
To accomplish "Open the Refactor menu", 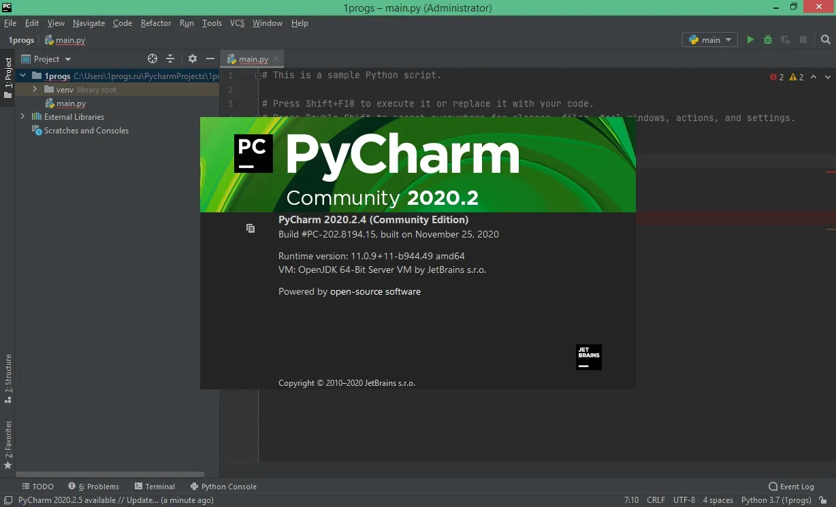I will pos(156,23).
